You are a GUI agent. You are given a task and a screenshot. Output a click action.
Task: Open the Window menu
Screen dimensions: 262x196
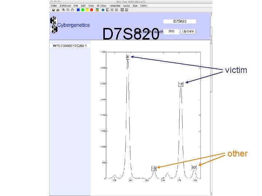coord(102,6)
